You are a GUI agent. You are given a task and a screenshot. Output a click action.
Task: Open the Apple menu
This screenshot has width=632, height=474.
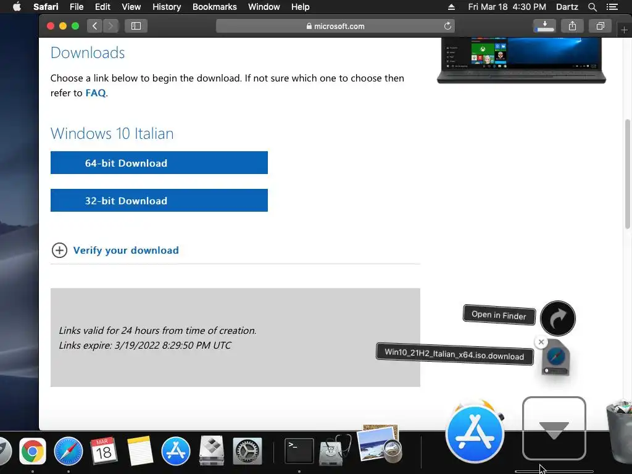coord(17,7)
